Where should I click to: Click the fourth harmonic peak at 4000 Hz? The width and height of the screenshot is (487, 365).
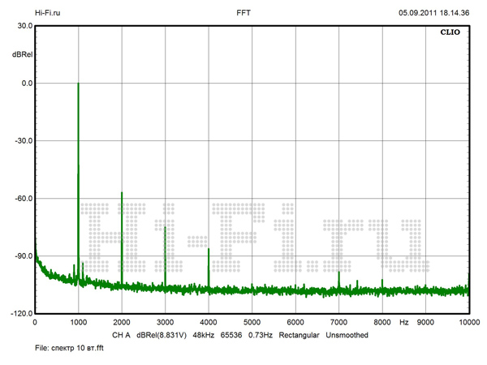pyautogui.click(x=209, y=249)
